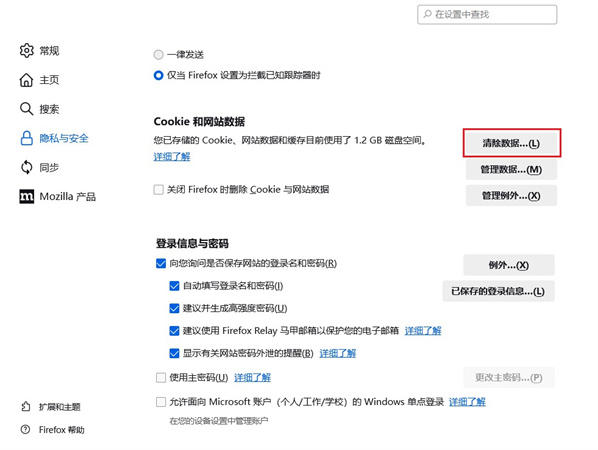
Task: Click the Search magnifier icon in sidebar
Action: tap(26, 109)
